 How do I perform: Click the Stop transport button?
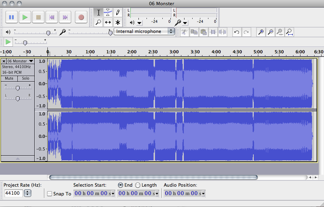38,17
